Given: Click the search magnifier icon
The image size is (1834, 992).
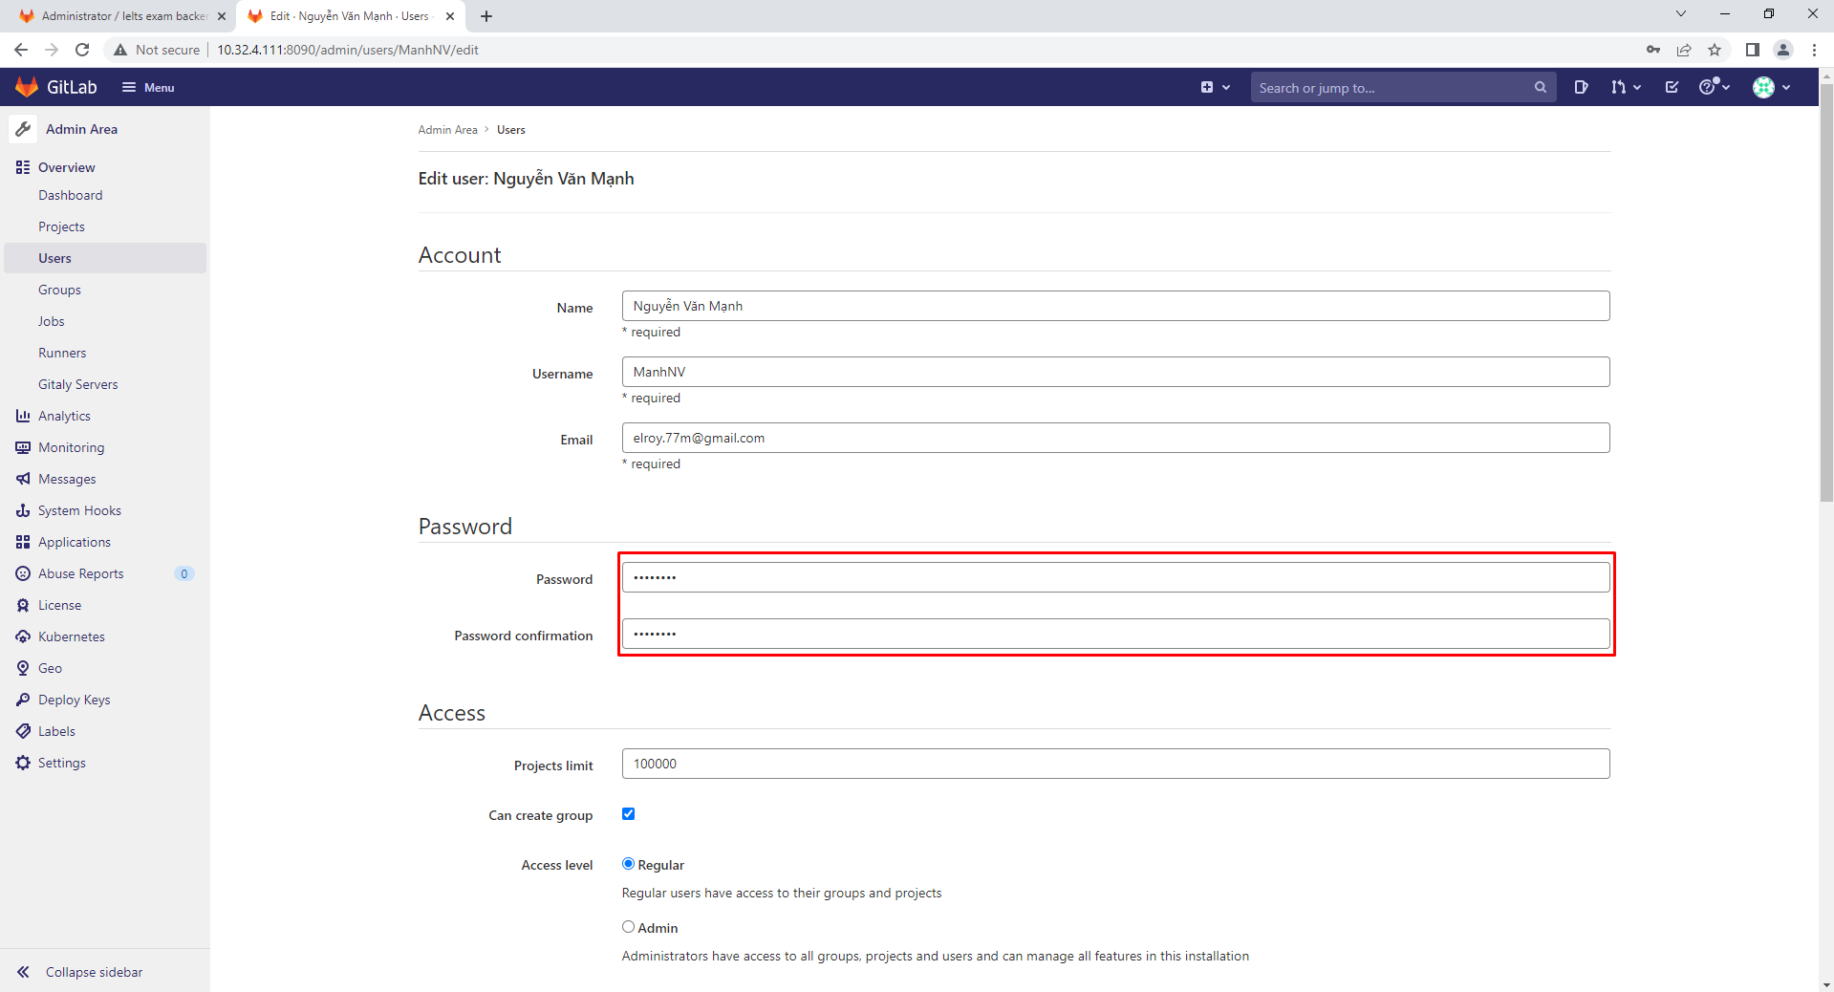Looking at the screenshot, I should tap(1540, 87).
